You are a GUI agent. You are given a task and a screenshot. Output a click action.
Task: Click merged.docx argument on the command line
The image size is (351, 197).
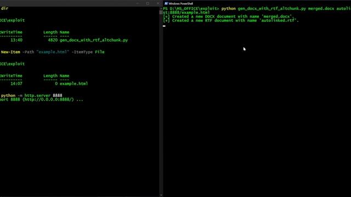pos(321,9)
